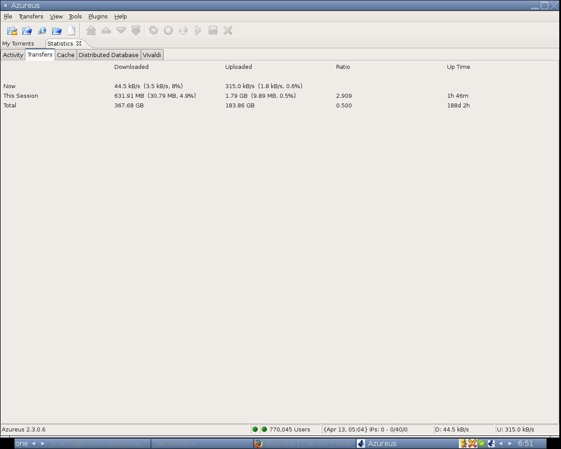Open the Tools menu
The height and width of the screenshot is (449, 561).
[75, 16]
